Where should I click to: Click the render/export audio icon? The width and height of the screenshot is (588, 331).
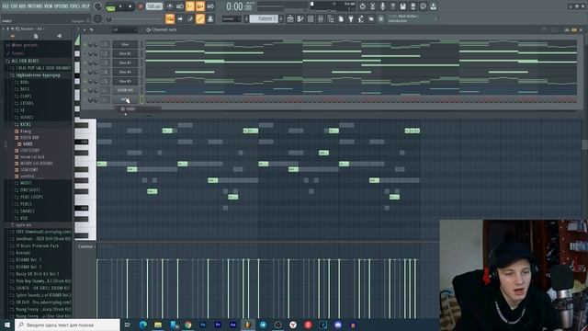[x=413, y=6]
